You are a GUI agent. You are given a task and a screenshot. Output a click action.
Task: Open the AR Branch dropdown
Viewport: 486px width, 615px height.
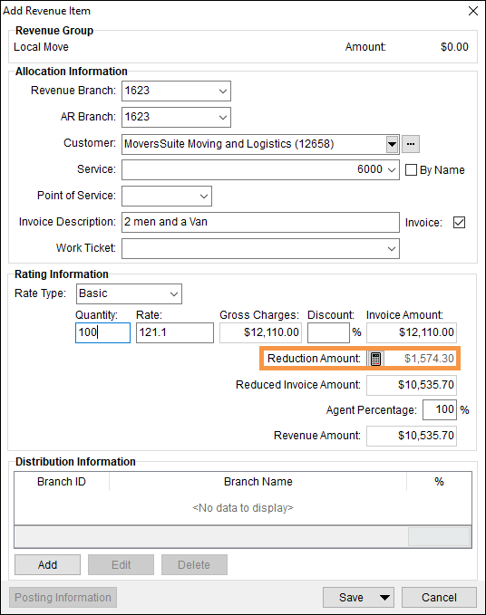pyautogui.click(x=223, y=117)
